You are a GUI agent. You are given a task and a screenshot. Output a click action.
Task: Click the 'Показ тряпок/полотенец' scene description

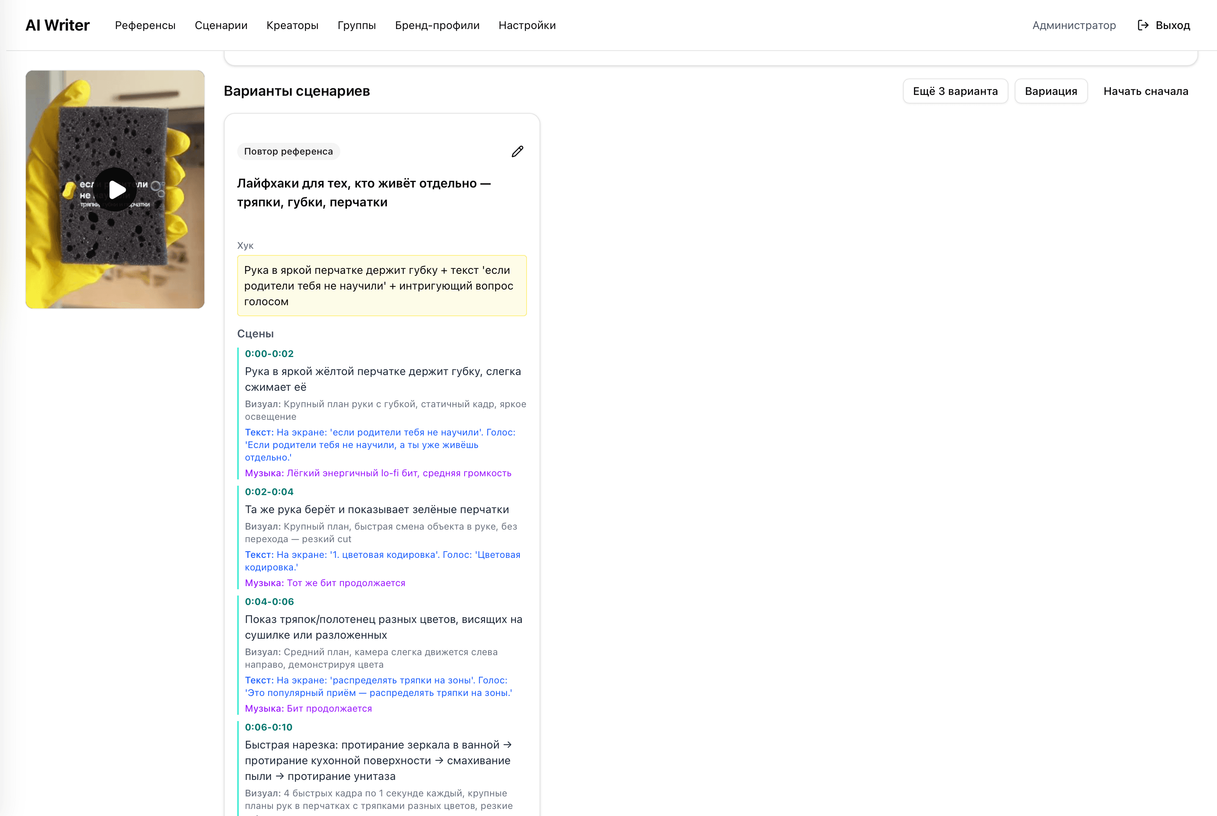click(384, 627)
